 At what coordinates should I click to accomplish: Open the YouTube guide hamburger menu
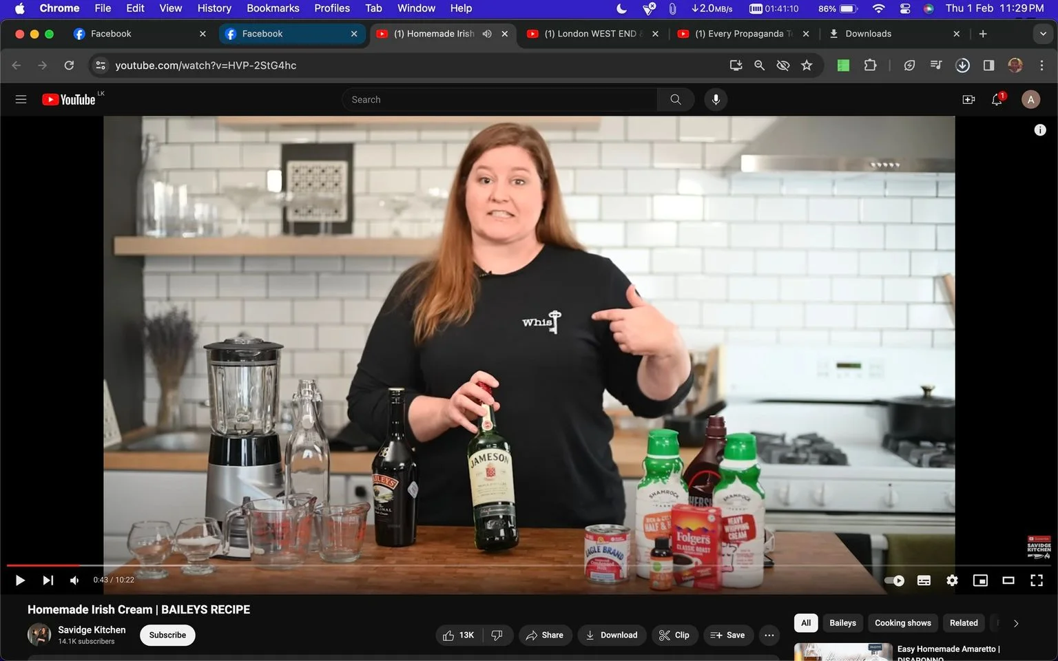point(21,100)
